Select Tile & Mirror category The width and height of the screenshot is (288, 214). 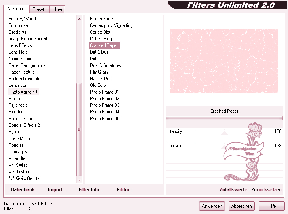pos(20,138)
